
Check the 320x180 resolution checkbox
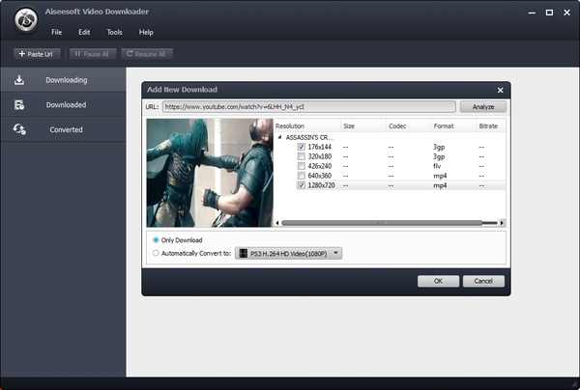(x=301, y=156)
